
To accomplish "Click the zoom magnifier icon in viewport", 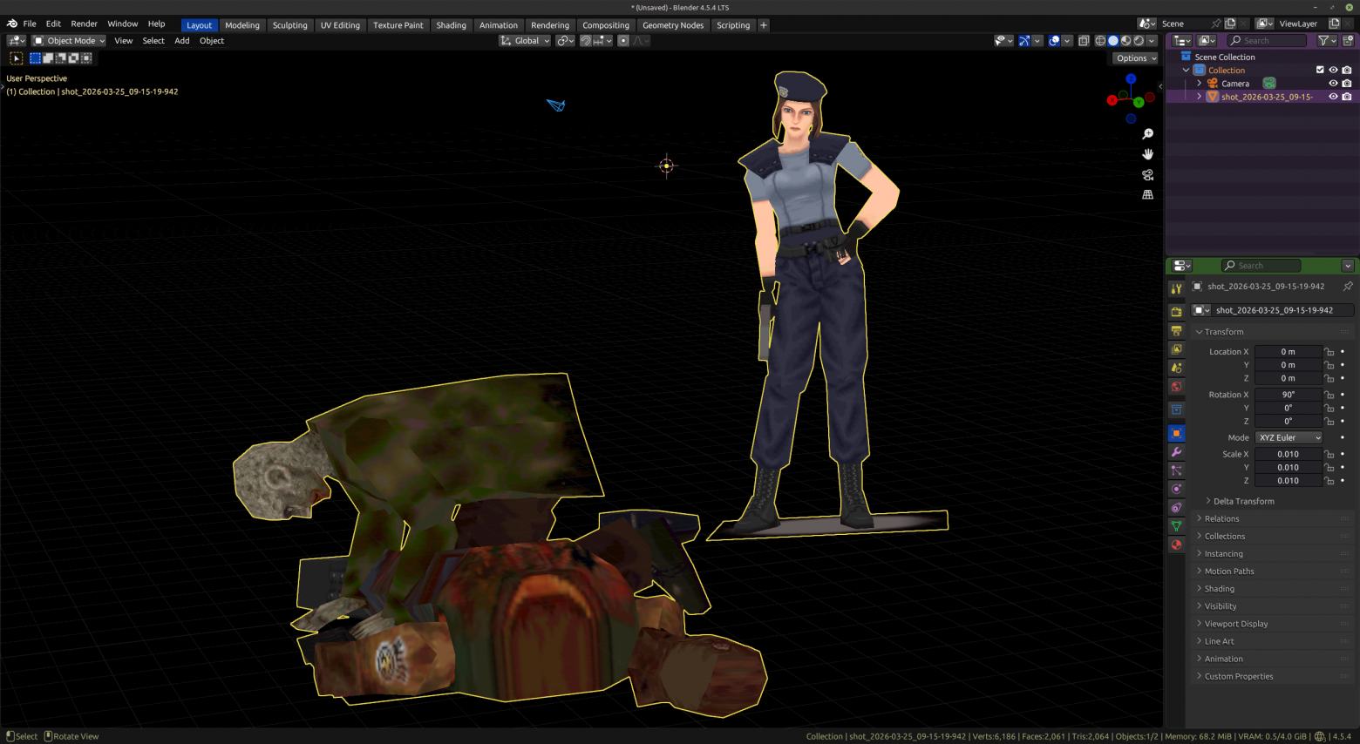I will click(1147, 134).
